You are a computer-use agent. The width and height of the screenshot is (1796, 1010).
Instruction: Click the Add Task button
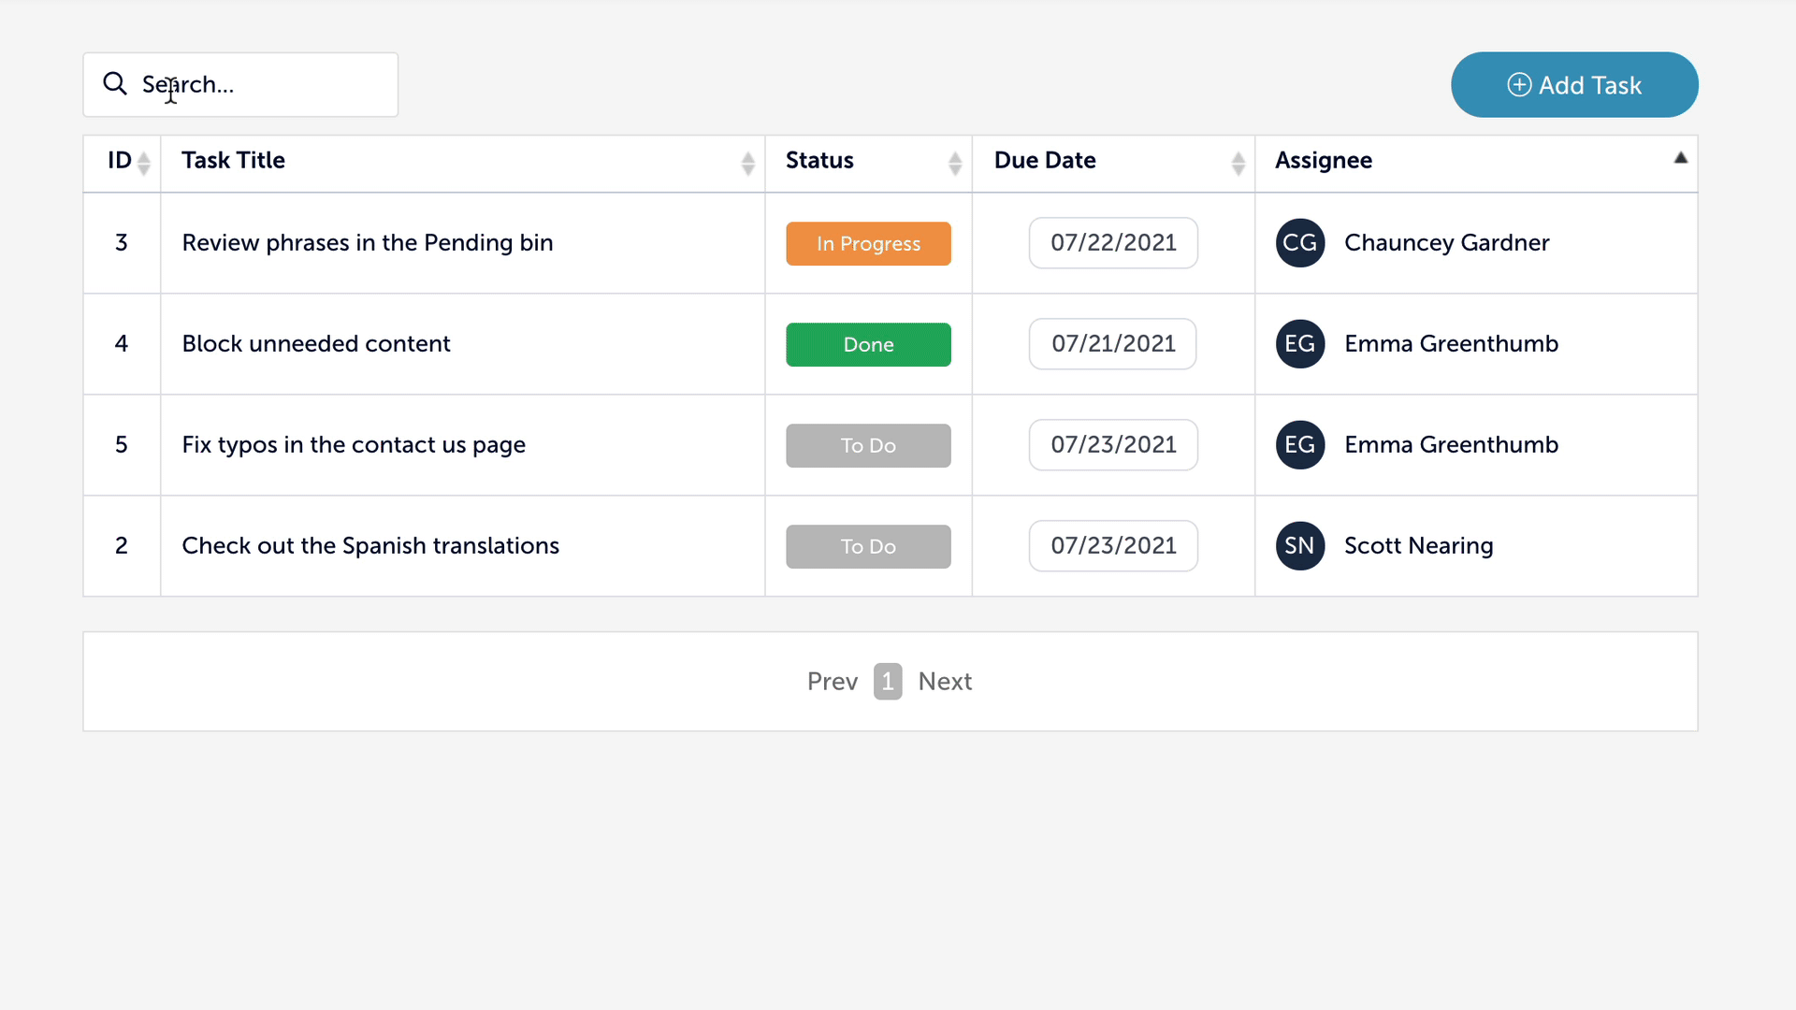(x=1574, y=85)
